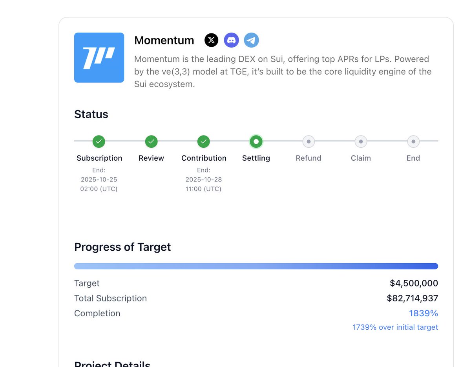Click the Review step checkmark
The height and width of the screenshot is (367, 471).
coord(152,141)
